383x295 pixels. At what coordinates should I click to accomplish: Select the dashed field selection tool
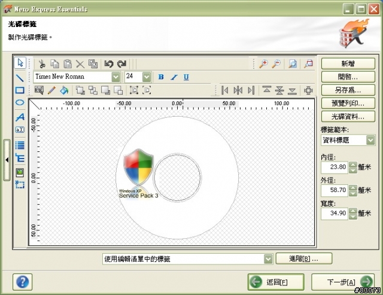pyautogui.click(x=20, y=184)
